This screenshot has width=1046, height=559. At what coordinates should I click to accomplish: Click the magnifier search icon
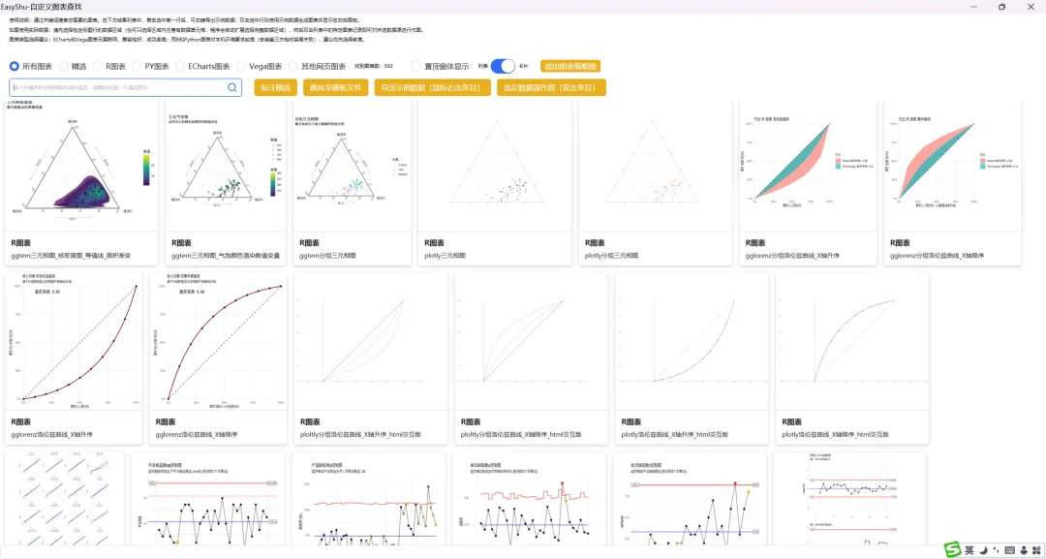click(x=232, y=87)
